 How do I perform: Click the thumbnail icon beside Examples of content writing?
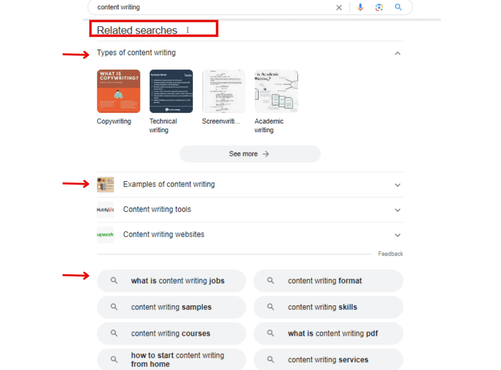[105, 184]
